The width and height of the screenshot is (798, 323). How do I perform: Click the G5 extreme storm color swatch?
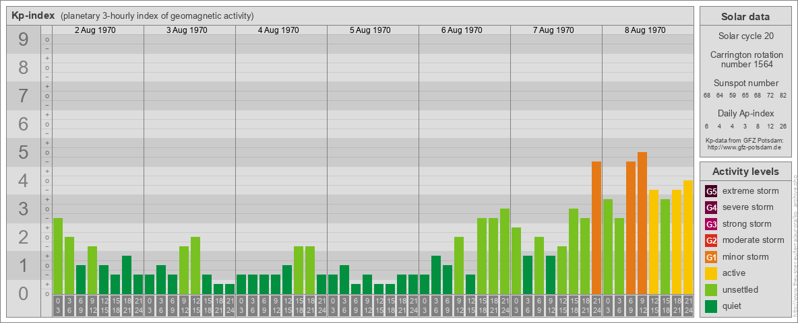pyautogui.click(x=711, y=191)
